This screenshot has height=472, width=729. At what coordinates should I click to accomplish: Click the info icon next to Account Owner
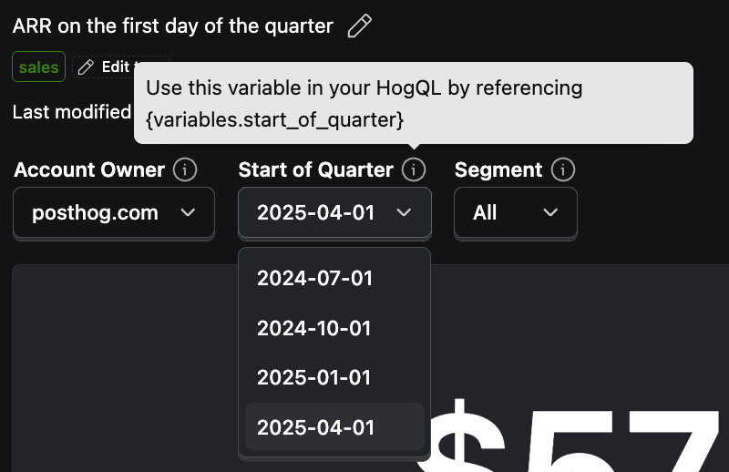[x=185, y=169]
